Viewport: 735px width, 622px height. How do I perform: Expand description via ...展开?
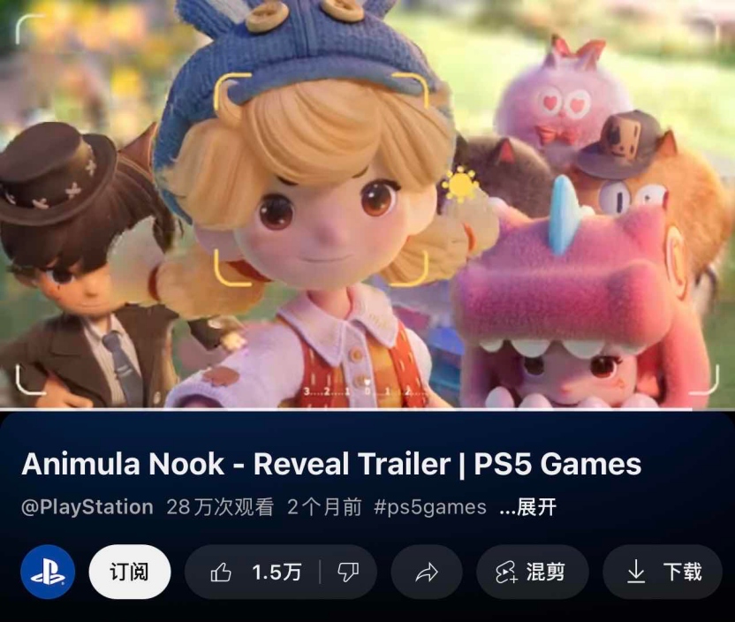click(527, 507)
